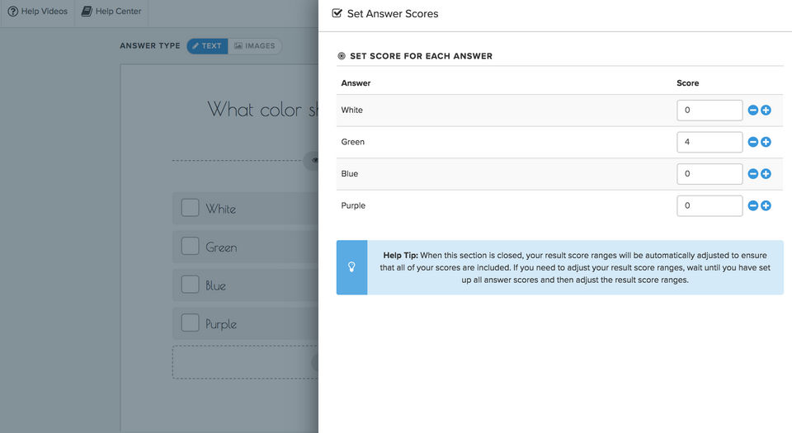Decrease the Blue answer score
This screenshot has height=433, width=792.
(752, 174)
